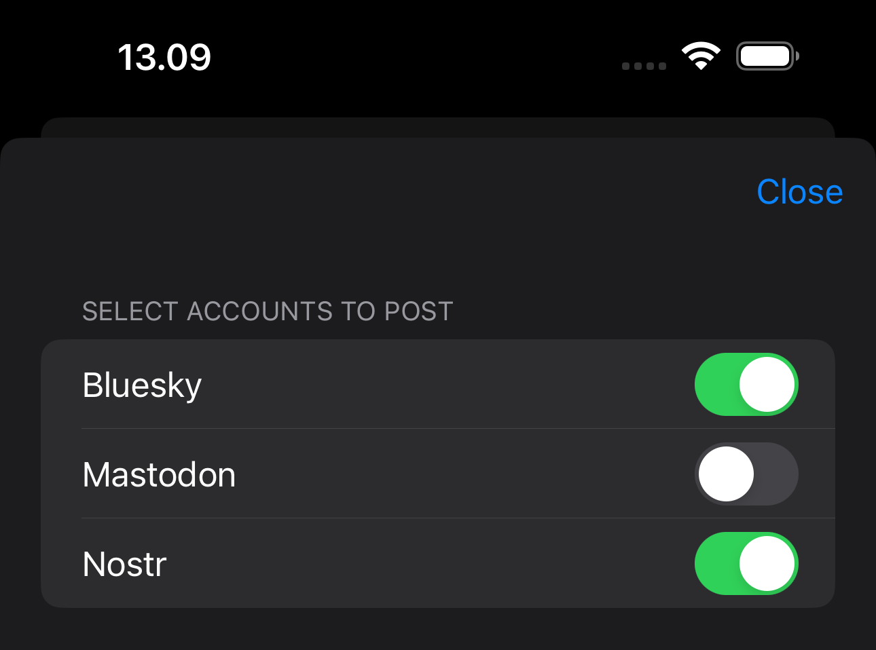Select the Nostr account label
The width and height of the screenshot is (876, 650).
(x=124, y=565)
